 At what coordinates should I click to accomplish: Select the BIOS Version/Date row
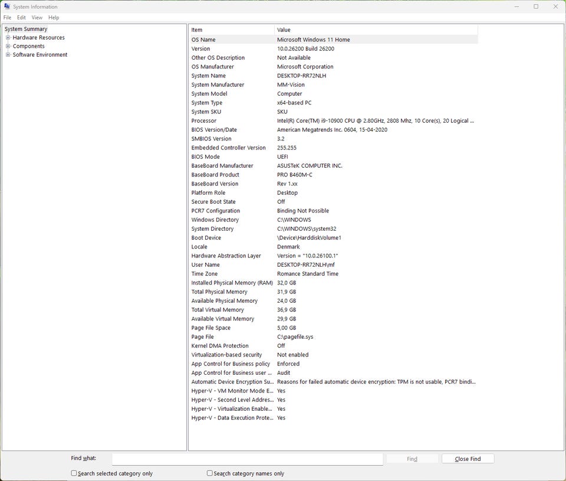[333, 130]
